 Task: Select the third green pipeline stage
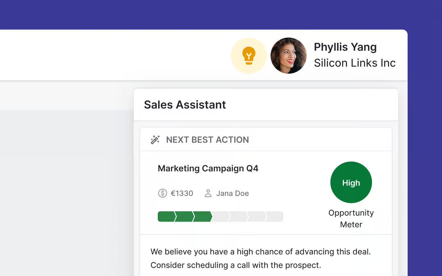click(x=202, y=217)
